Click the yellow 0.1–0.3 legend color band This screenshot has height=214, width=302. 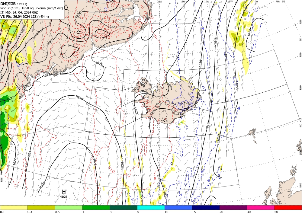click(x=14, y=207)
